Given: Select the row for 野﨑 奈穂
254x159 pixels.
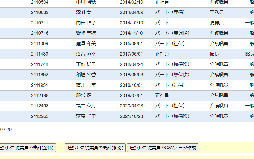Looking at the screenshot, I should point(86,33).
